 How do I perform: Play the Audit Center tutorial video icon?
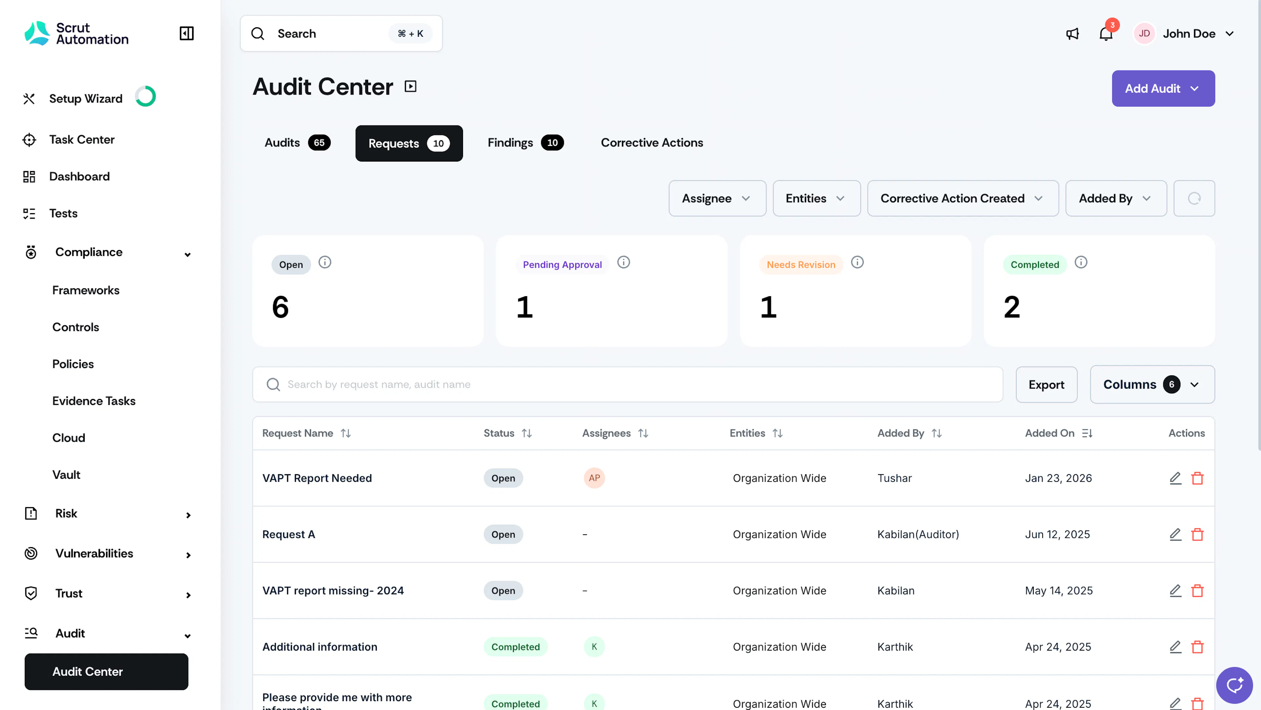(x=410, y=87)
